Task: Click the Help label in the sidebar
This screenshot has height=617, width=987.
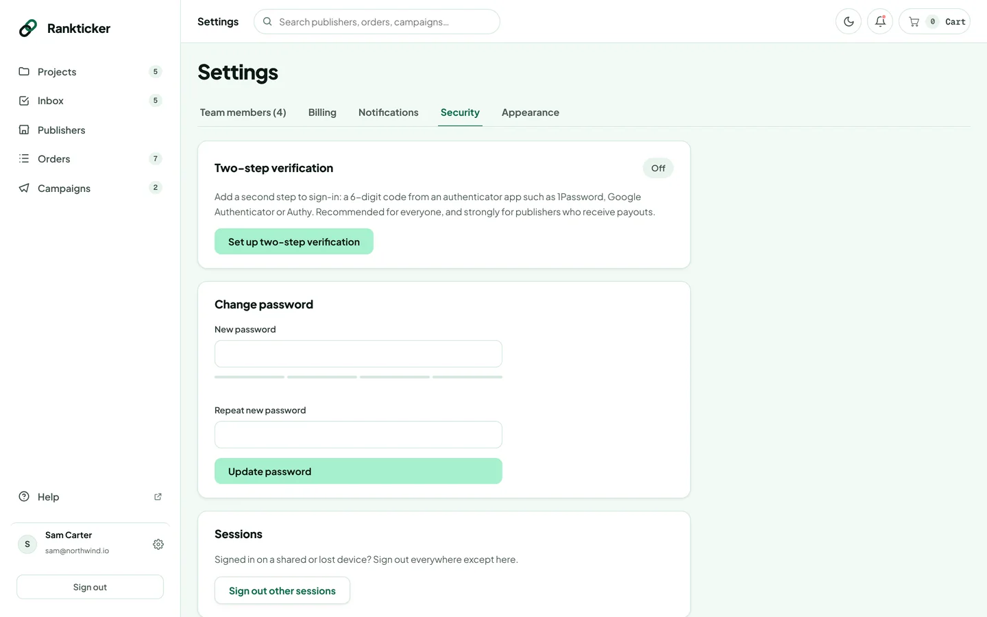Action: 48,496
